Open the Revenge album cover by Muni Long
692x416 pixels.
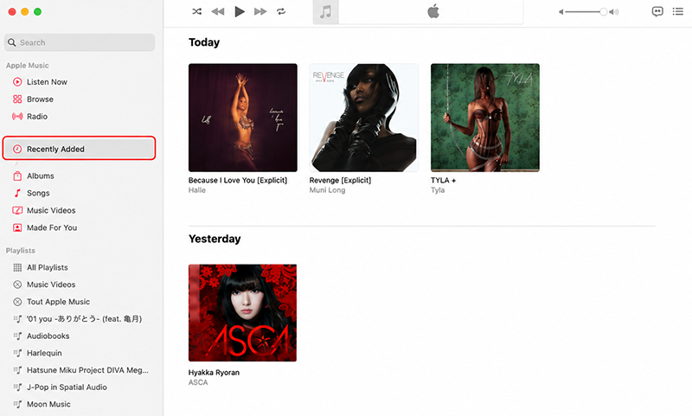(364, 118)
